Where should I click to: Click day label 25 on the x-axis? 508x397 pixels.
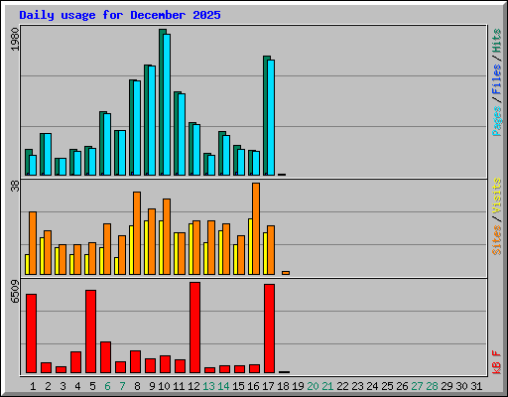click(387, 386)
